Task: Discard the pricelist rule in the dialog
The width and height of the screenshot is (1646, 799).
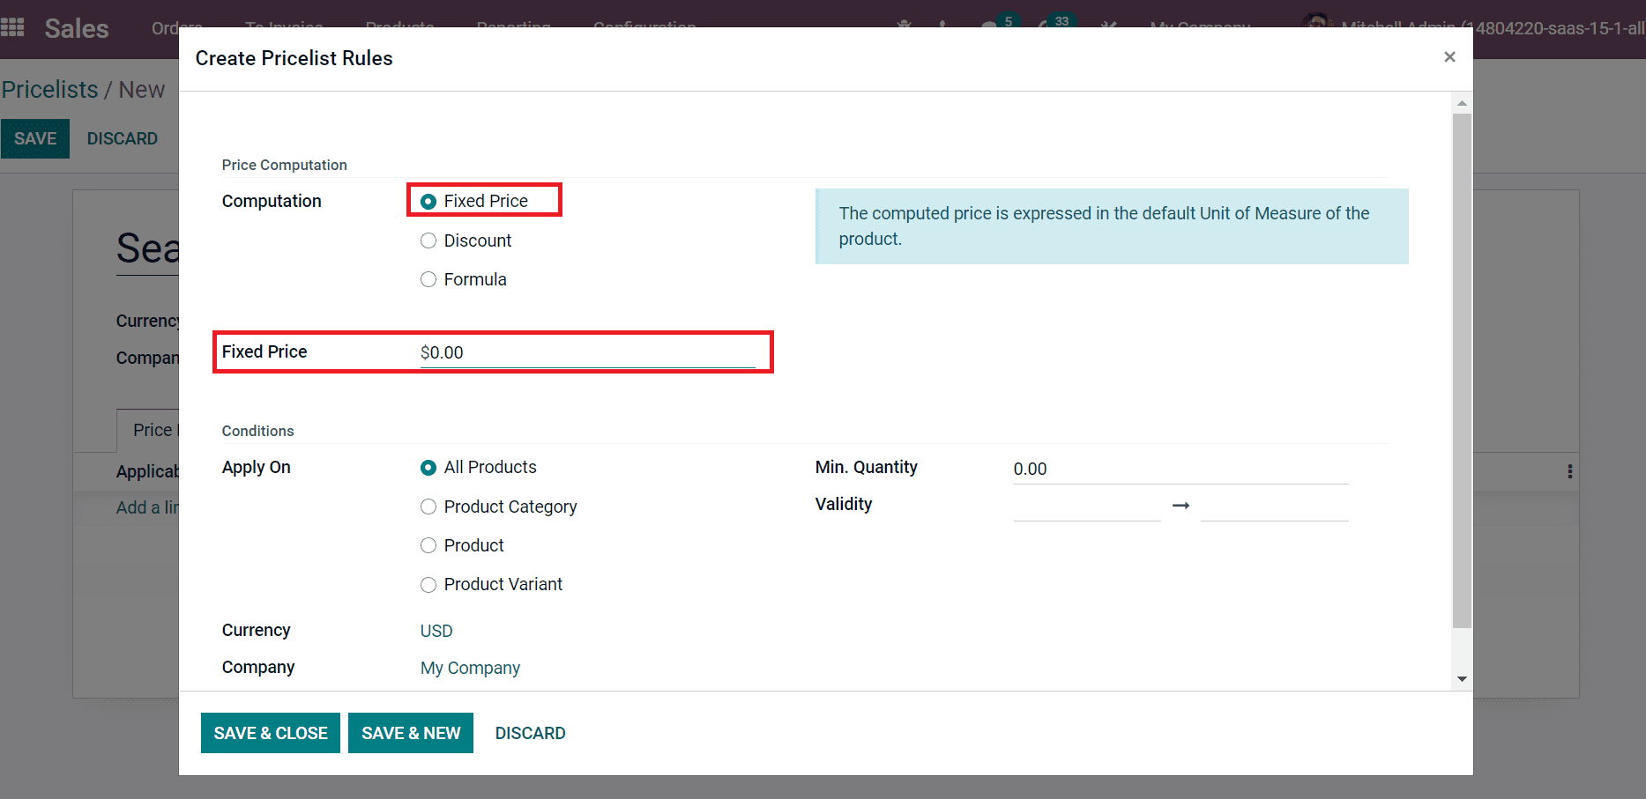Action: 530,733
